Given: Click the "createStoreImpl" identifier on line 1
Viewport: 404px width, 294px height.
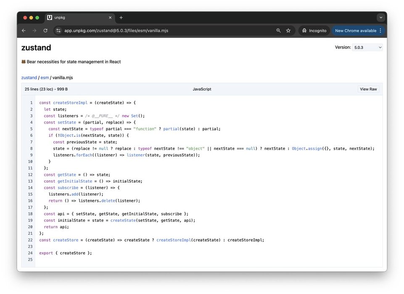Looking at the screenshot, I should (70, 103).
